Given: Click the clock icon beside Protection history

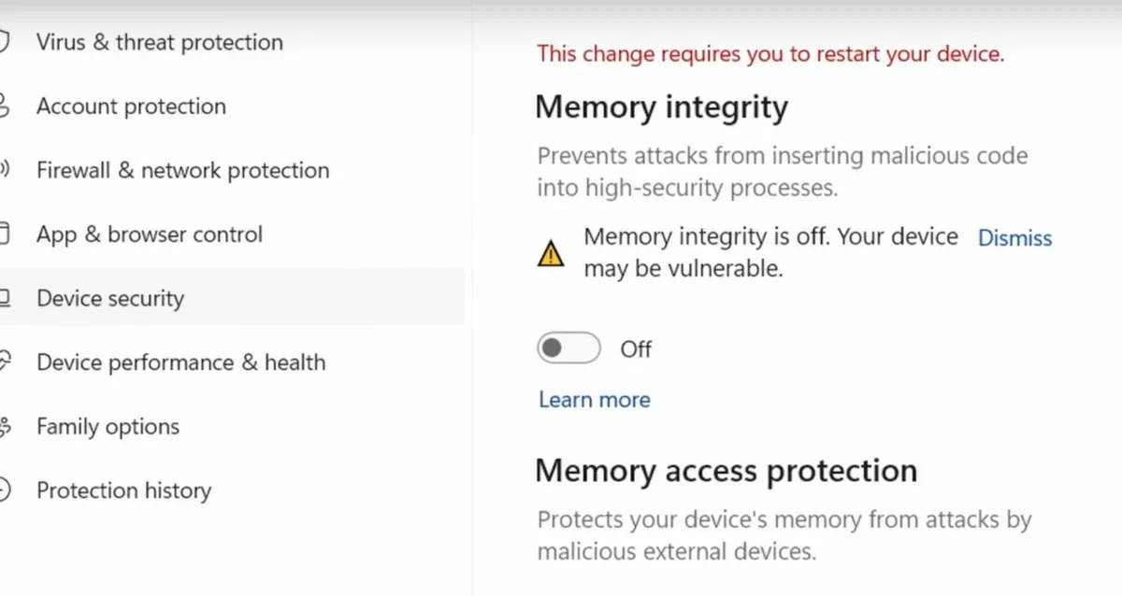Looking at the screenshot, I should pos(4,490).
